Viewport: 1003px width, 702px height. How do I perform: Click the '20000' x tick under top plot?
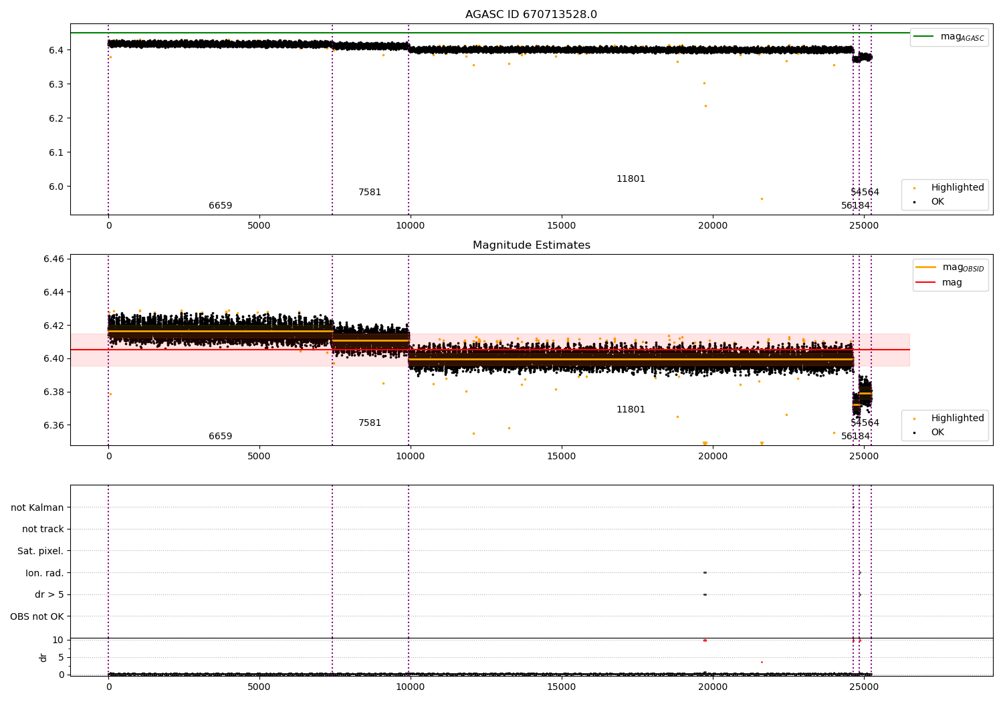713,226
